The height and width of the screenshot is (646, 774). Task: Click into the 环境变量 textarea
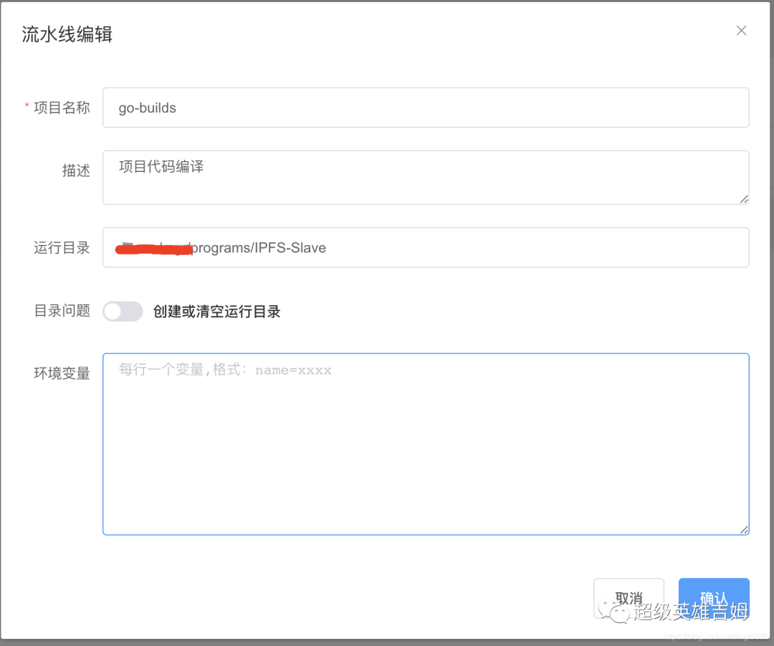(426, 444)
